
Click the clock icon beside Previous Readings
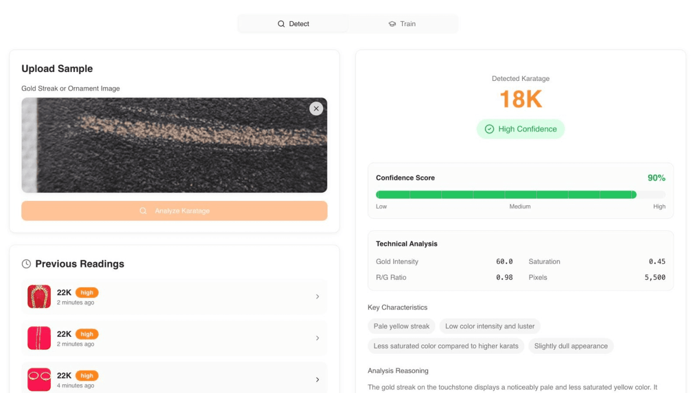click(26, 264)
